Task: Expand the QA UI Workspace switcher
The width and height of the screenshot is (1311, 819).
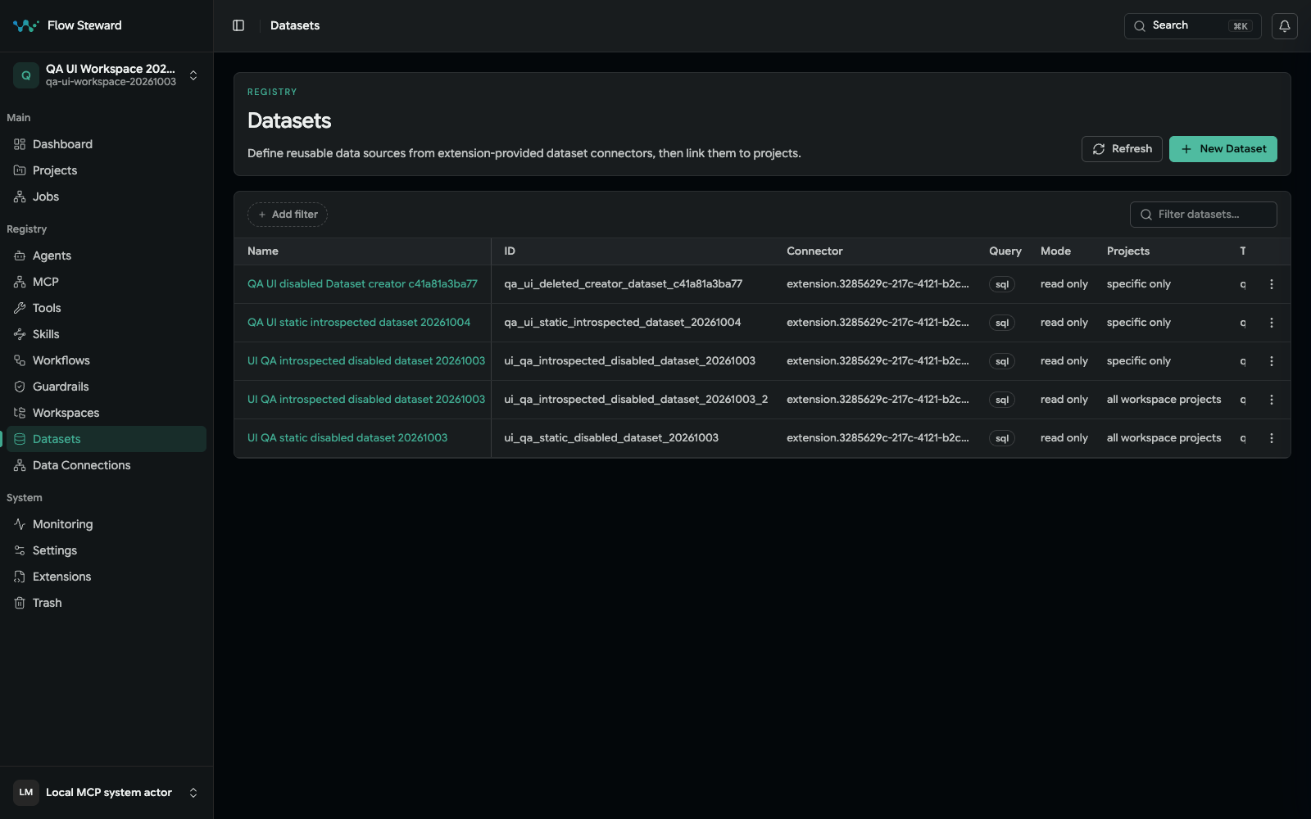Action: click(x=193, y=75)
